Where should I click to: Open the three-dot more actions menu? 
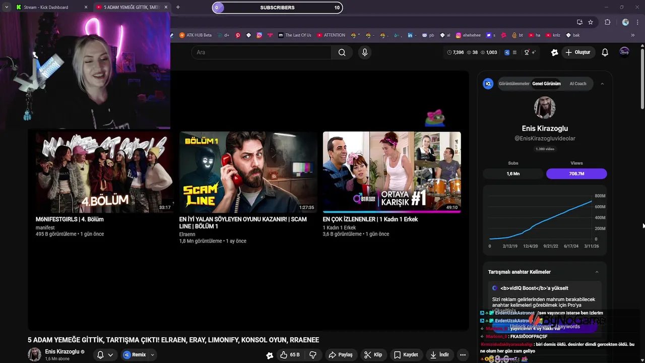[x=463, y=355]
